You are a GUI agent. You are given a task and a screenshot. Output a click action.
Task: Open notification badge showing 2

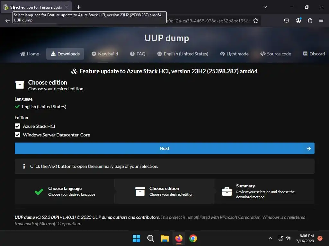pyautogui.click(x=320, y=238)
